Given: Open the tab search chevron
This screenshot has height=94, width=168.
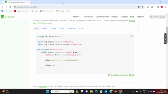Looking at the screenshot, I should click(x=2, y=2).
